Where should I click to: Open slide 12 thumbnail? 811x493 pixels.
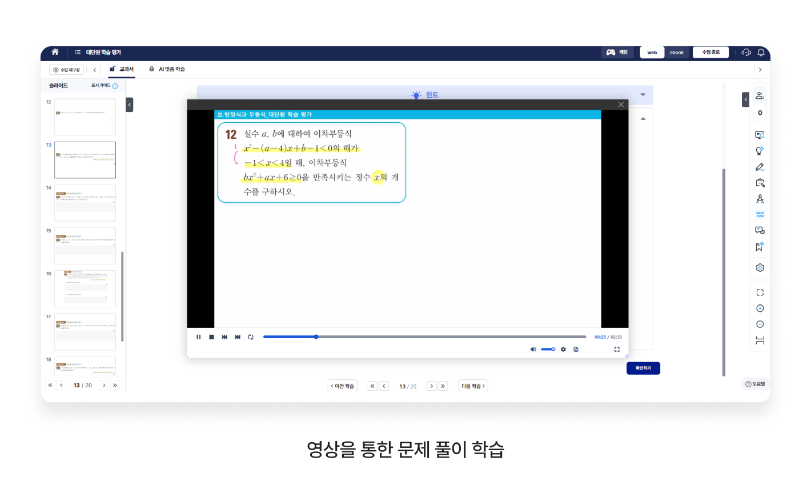[85, 117]
